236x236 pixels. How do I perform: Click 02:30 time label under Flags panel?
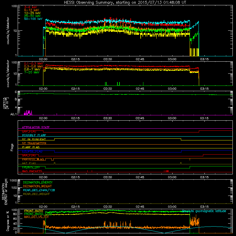[108, 177]
